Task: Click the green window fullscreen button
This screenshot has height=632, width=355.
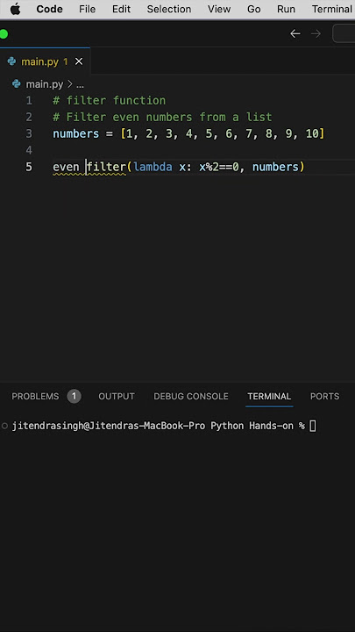Action: [x=4, y=34]
